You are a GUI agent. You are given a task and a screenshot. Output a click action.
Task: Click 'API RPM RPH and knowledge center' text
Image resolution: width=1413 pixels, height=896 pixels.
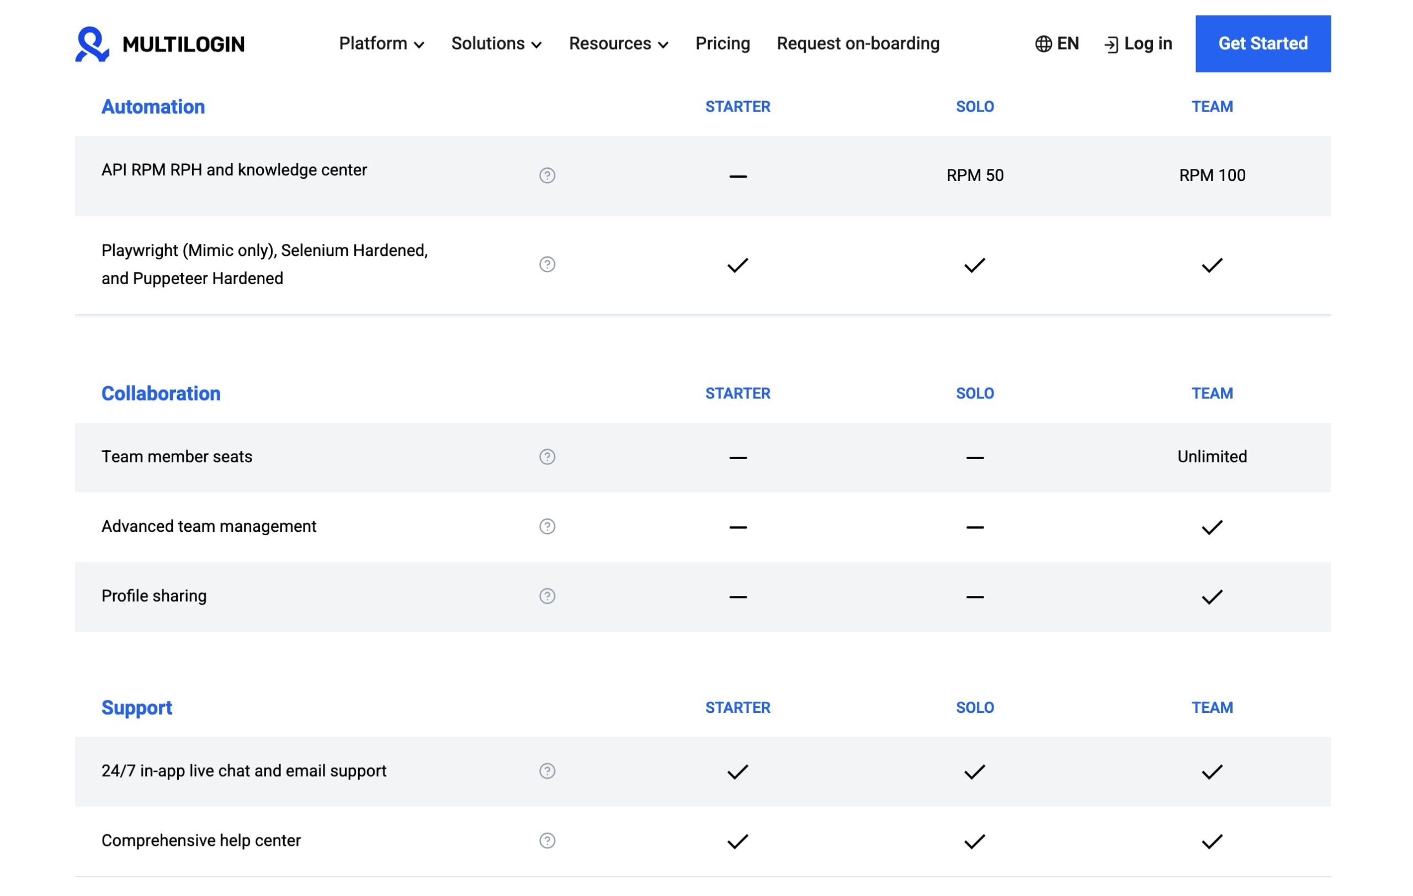(234, 170)
